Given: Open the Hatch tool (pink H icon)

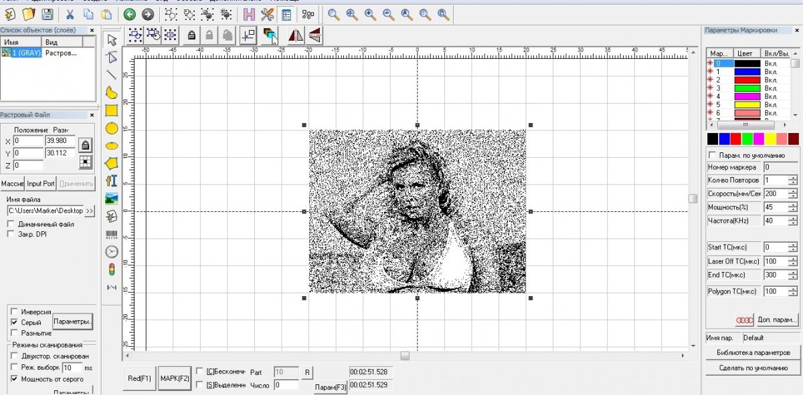Looking at the screenshot, I should click(x=249, y=13).
